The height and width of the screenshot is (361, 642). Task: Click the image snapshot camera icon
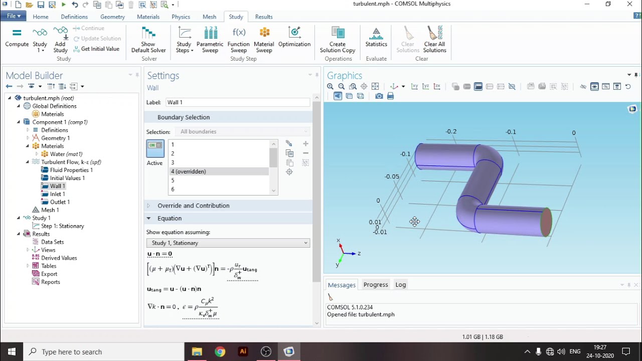tap(379, 96)
